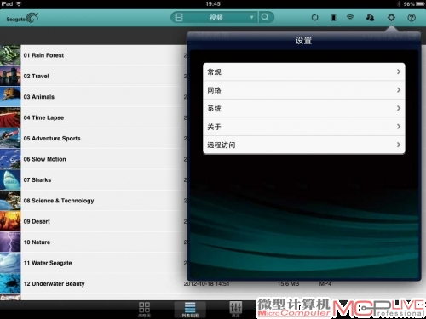The width and height of the screenshot is (426, 319).
Task: Open the 12 Underwater Beauty thumbnail
Action: pos(10,283)
